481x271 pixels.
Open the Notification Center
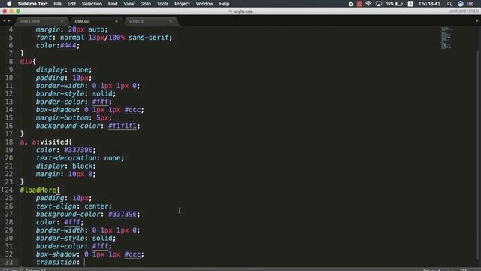(x=471, y=4)
